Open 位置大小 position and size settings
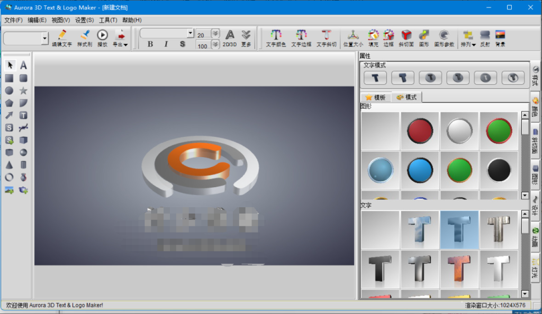 353,38
